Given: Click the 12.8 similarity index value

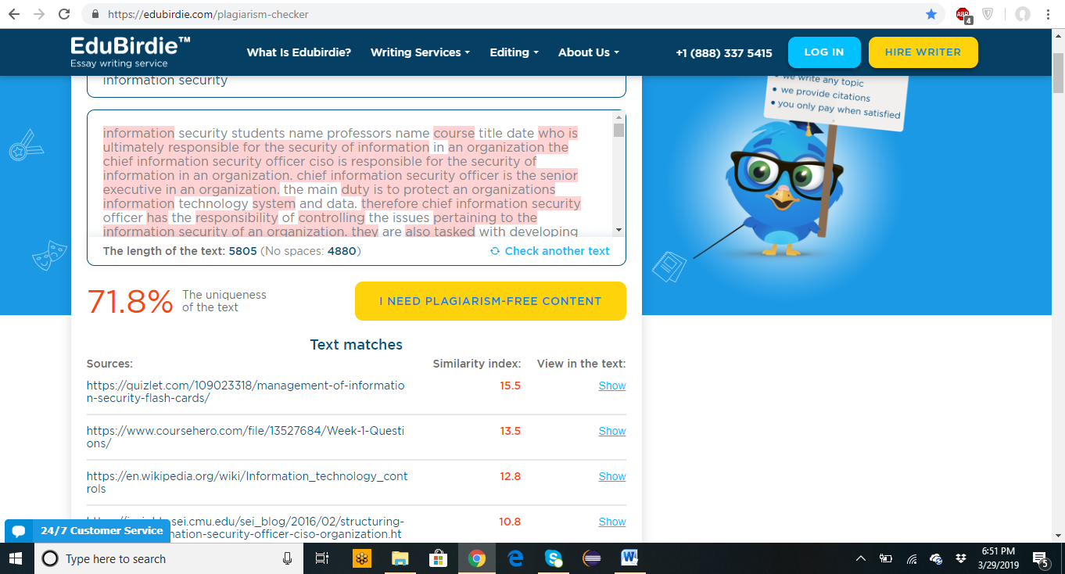Looking at the screenshot, I should [x=511, y=476].
